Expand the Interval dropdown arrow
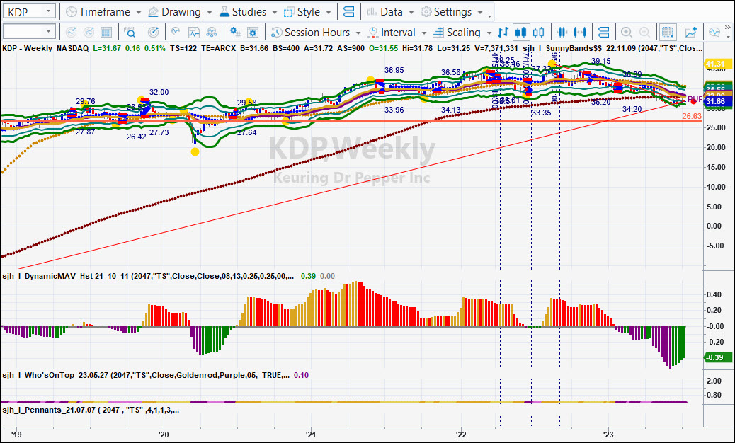 [423, 33]
